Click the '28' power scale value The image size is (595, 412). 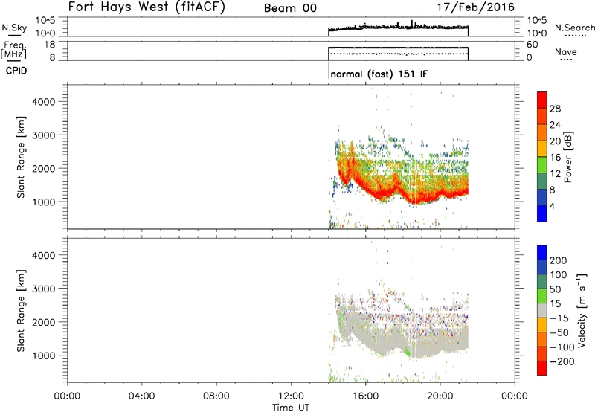(555, 109)
